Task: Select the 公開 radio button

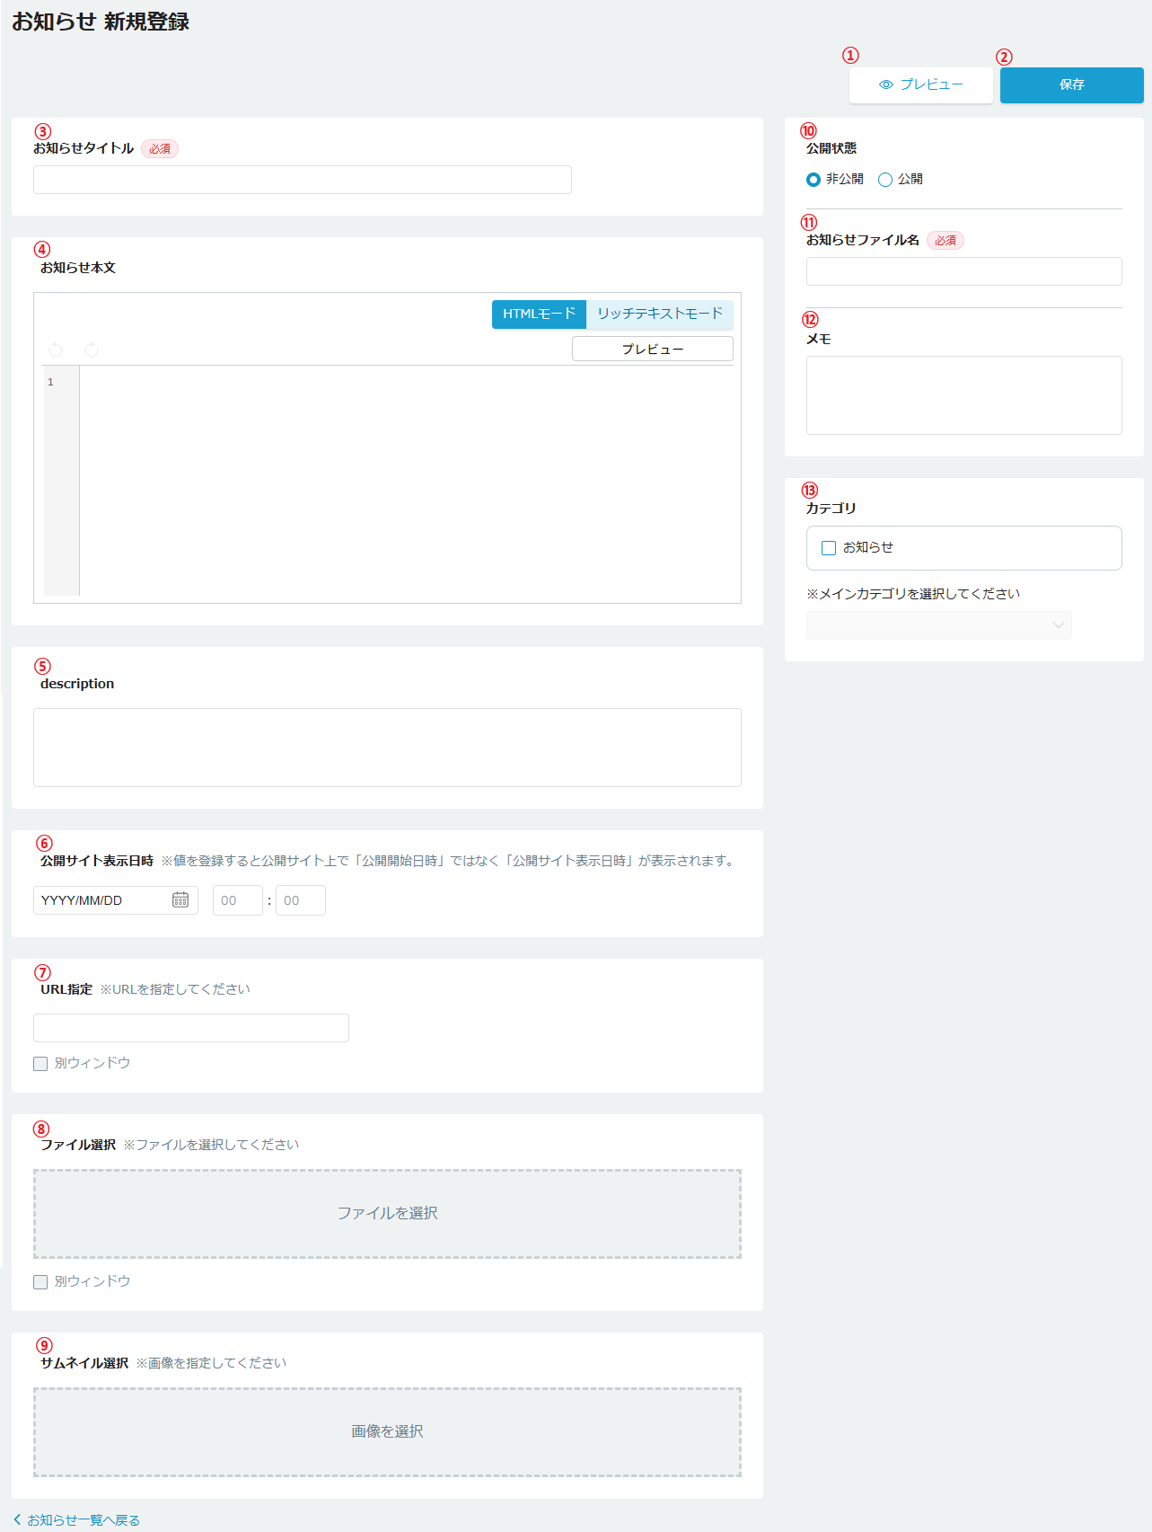Action: (885, 180)
